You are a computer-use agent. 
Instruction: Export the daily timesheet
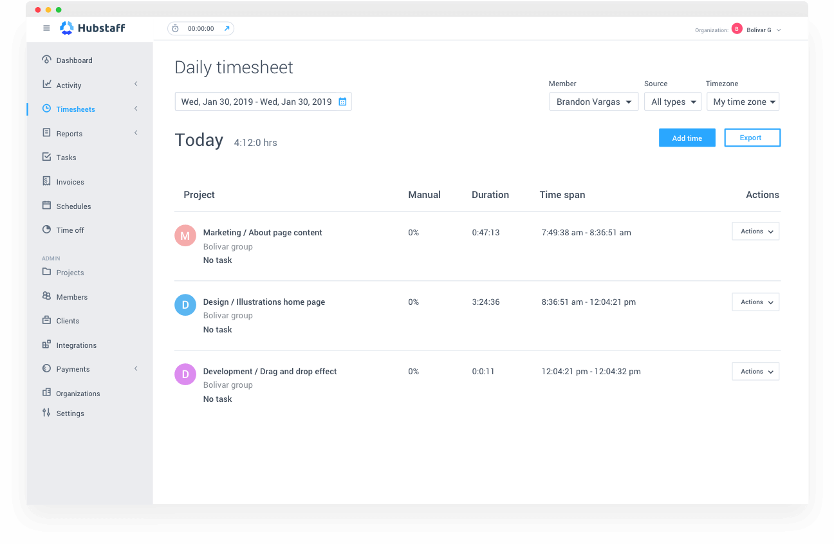752,138
